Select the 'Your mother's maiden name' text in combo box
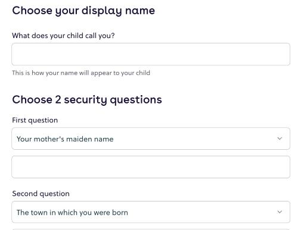Image resolution: width=298 pixels, height=230 pixels. point(65,139)
